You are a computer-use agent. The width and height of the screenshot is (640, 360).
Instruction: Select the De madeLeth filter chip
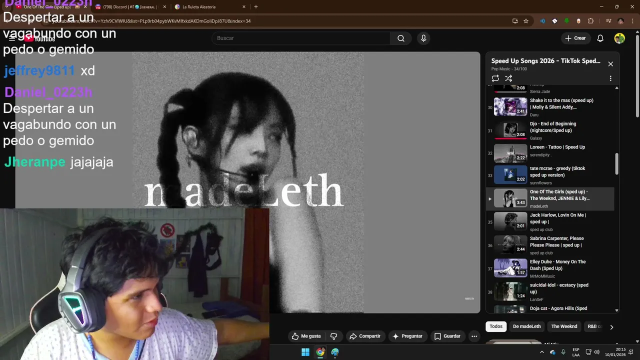point(526,326)
